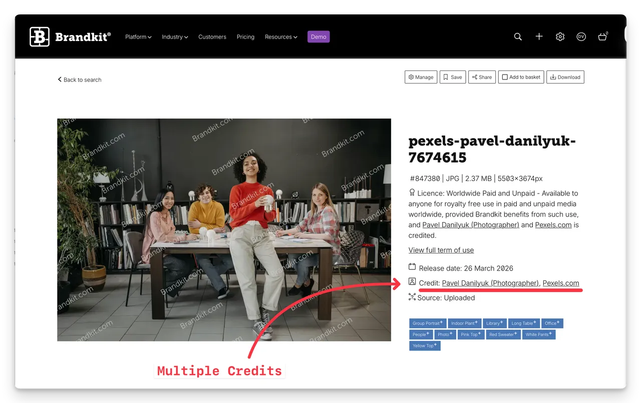Expand the Industry dropdown menu
The height and width of the screenshot is (403, 641).
[175, 36]
